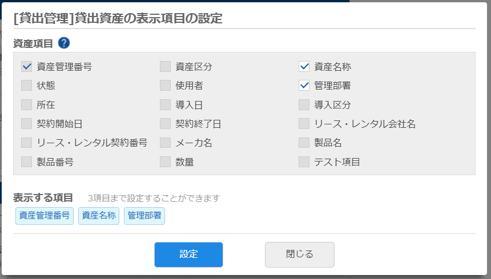This screenshot has height=279, width=491.
Task: Uncheck the 管理部署 checkbox
Action: (304, 86)
